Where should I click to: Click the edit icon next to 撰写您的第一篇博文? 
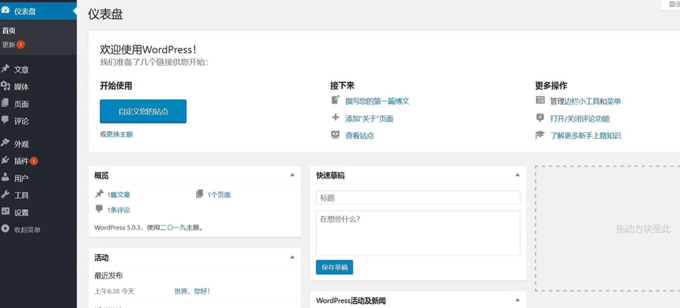336,100
